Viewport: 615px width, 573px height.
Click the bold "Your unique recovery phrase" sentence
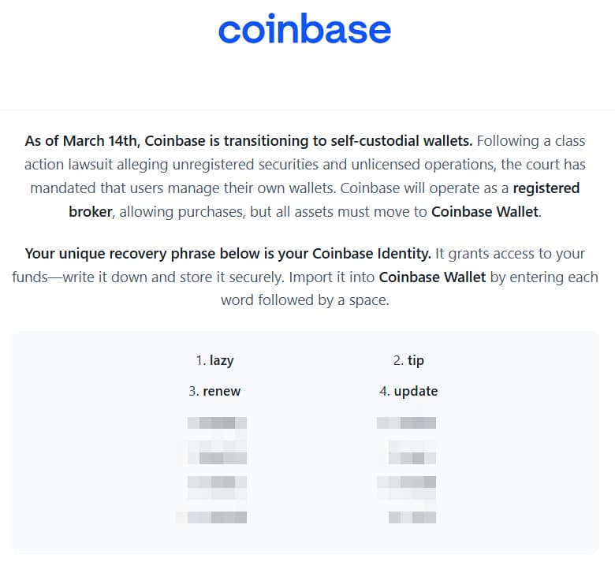[x=228, y=254]
